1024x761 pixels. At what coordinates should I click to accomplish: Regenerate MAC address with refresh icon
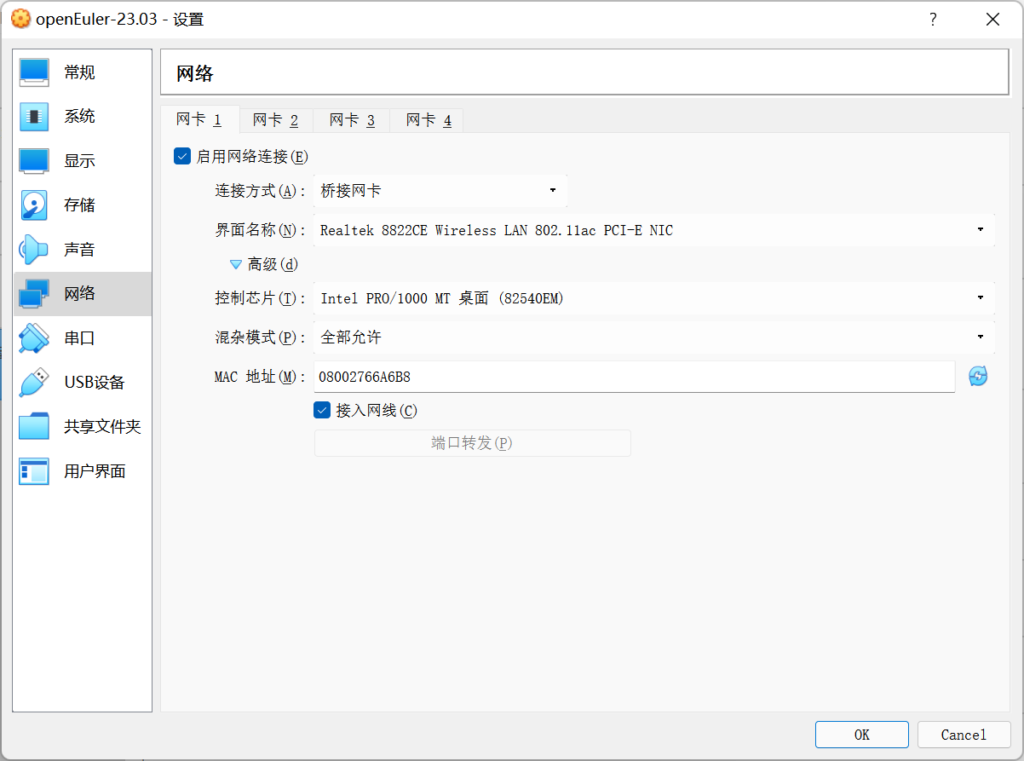point(978,376)
